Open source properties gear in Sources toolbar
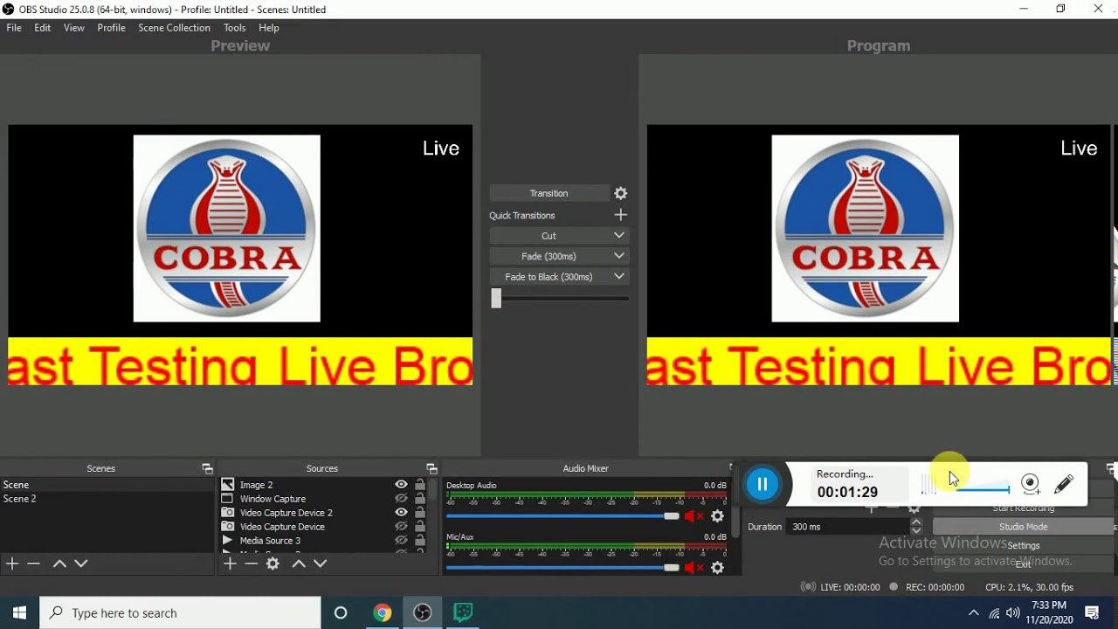 (273, 563)
